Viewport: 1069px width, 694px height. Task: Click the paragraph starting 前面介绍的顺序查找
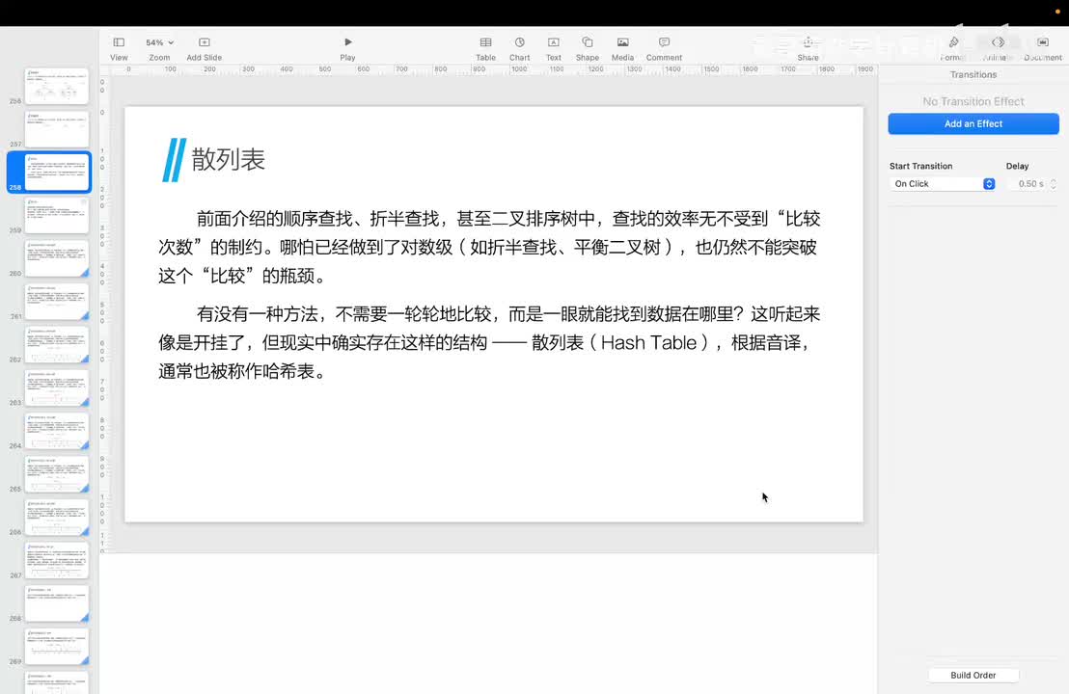pos(489,247)
